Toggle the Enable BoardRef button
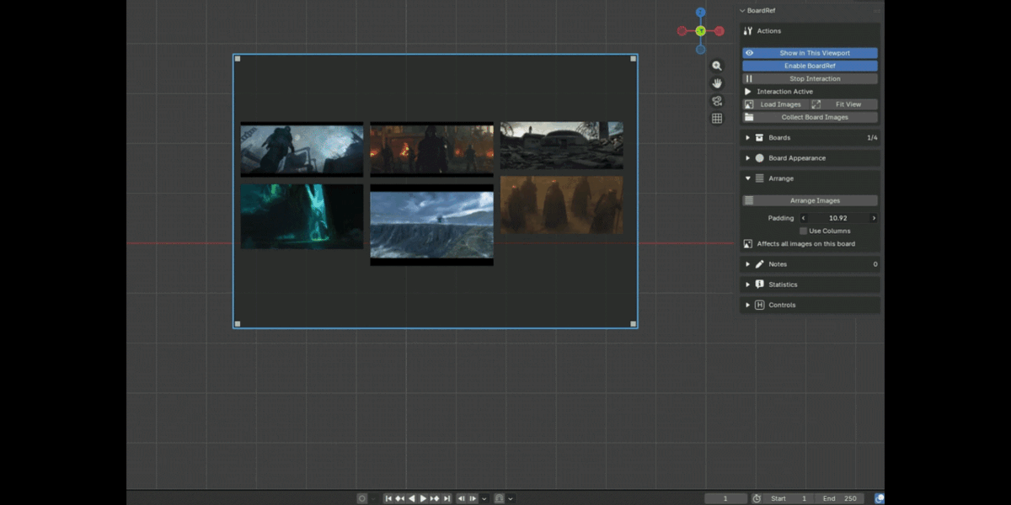1011x505 pixels. 810,66
